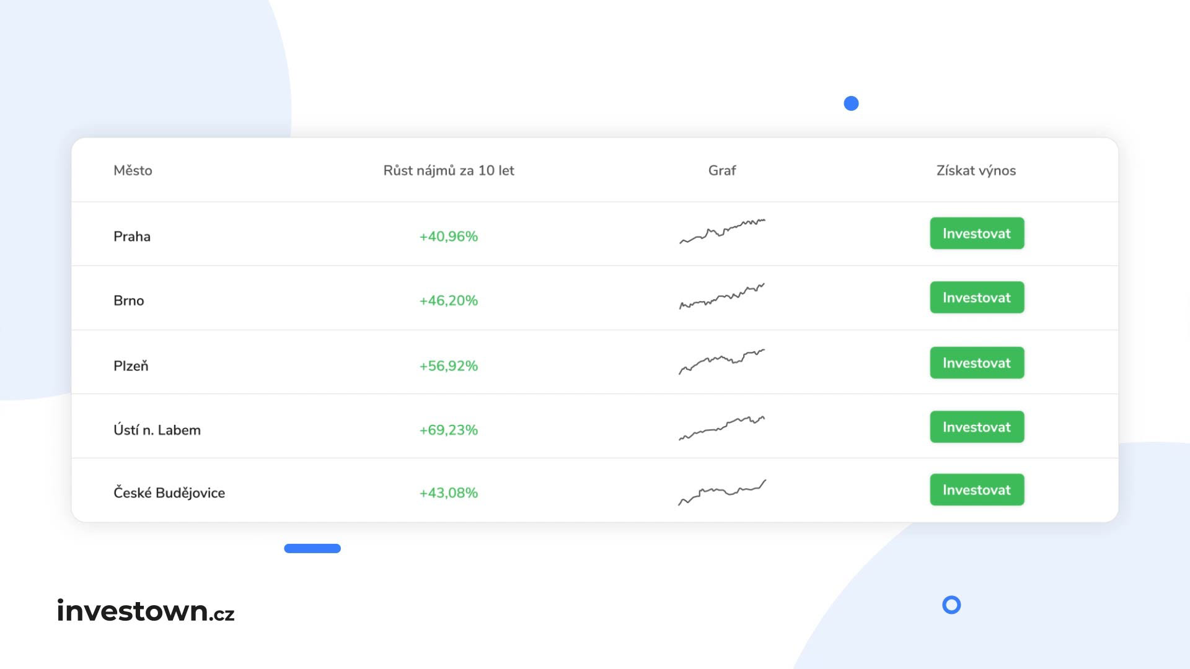The width and height of the screenshot is (1190, 669).
Task: Select the České Budějovice city name
Action: pos(169,493)
